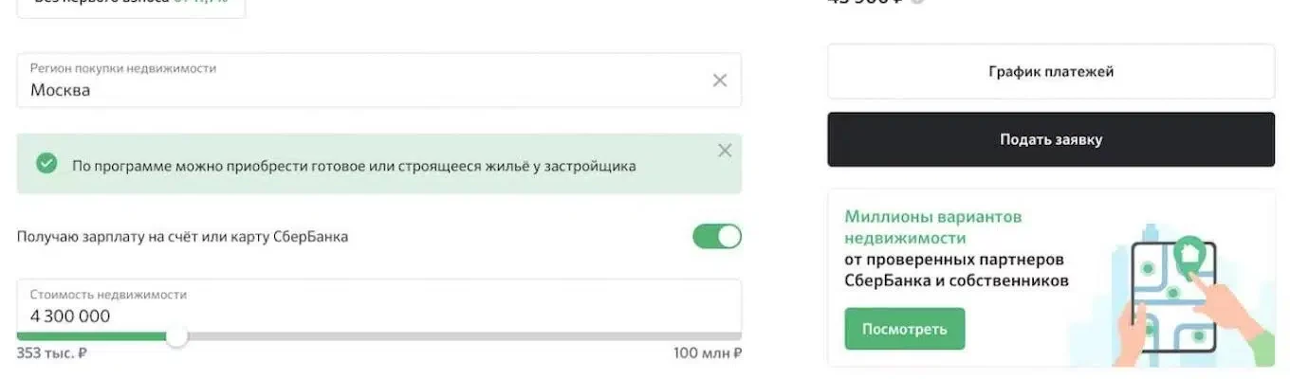
Task: Click the house pin icon in illustration
Action: (1188, 252)
